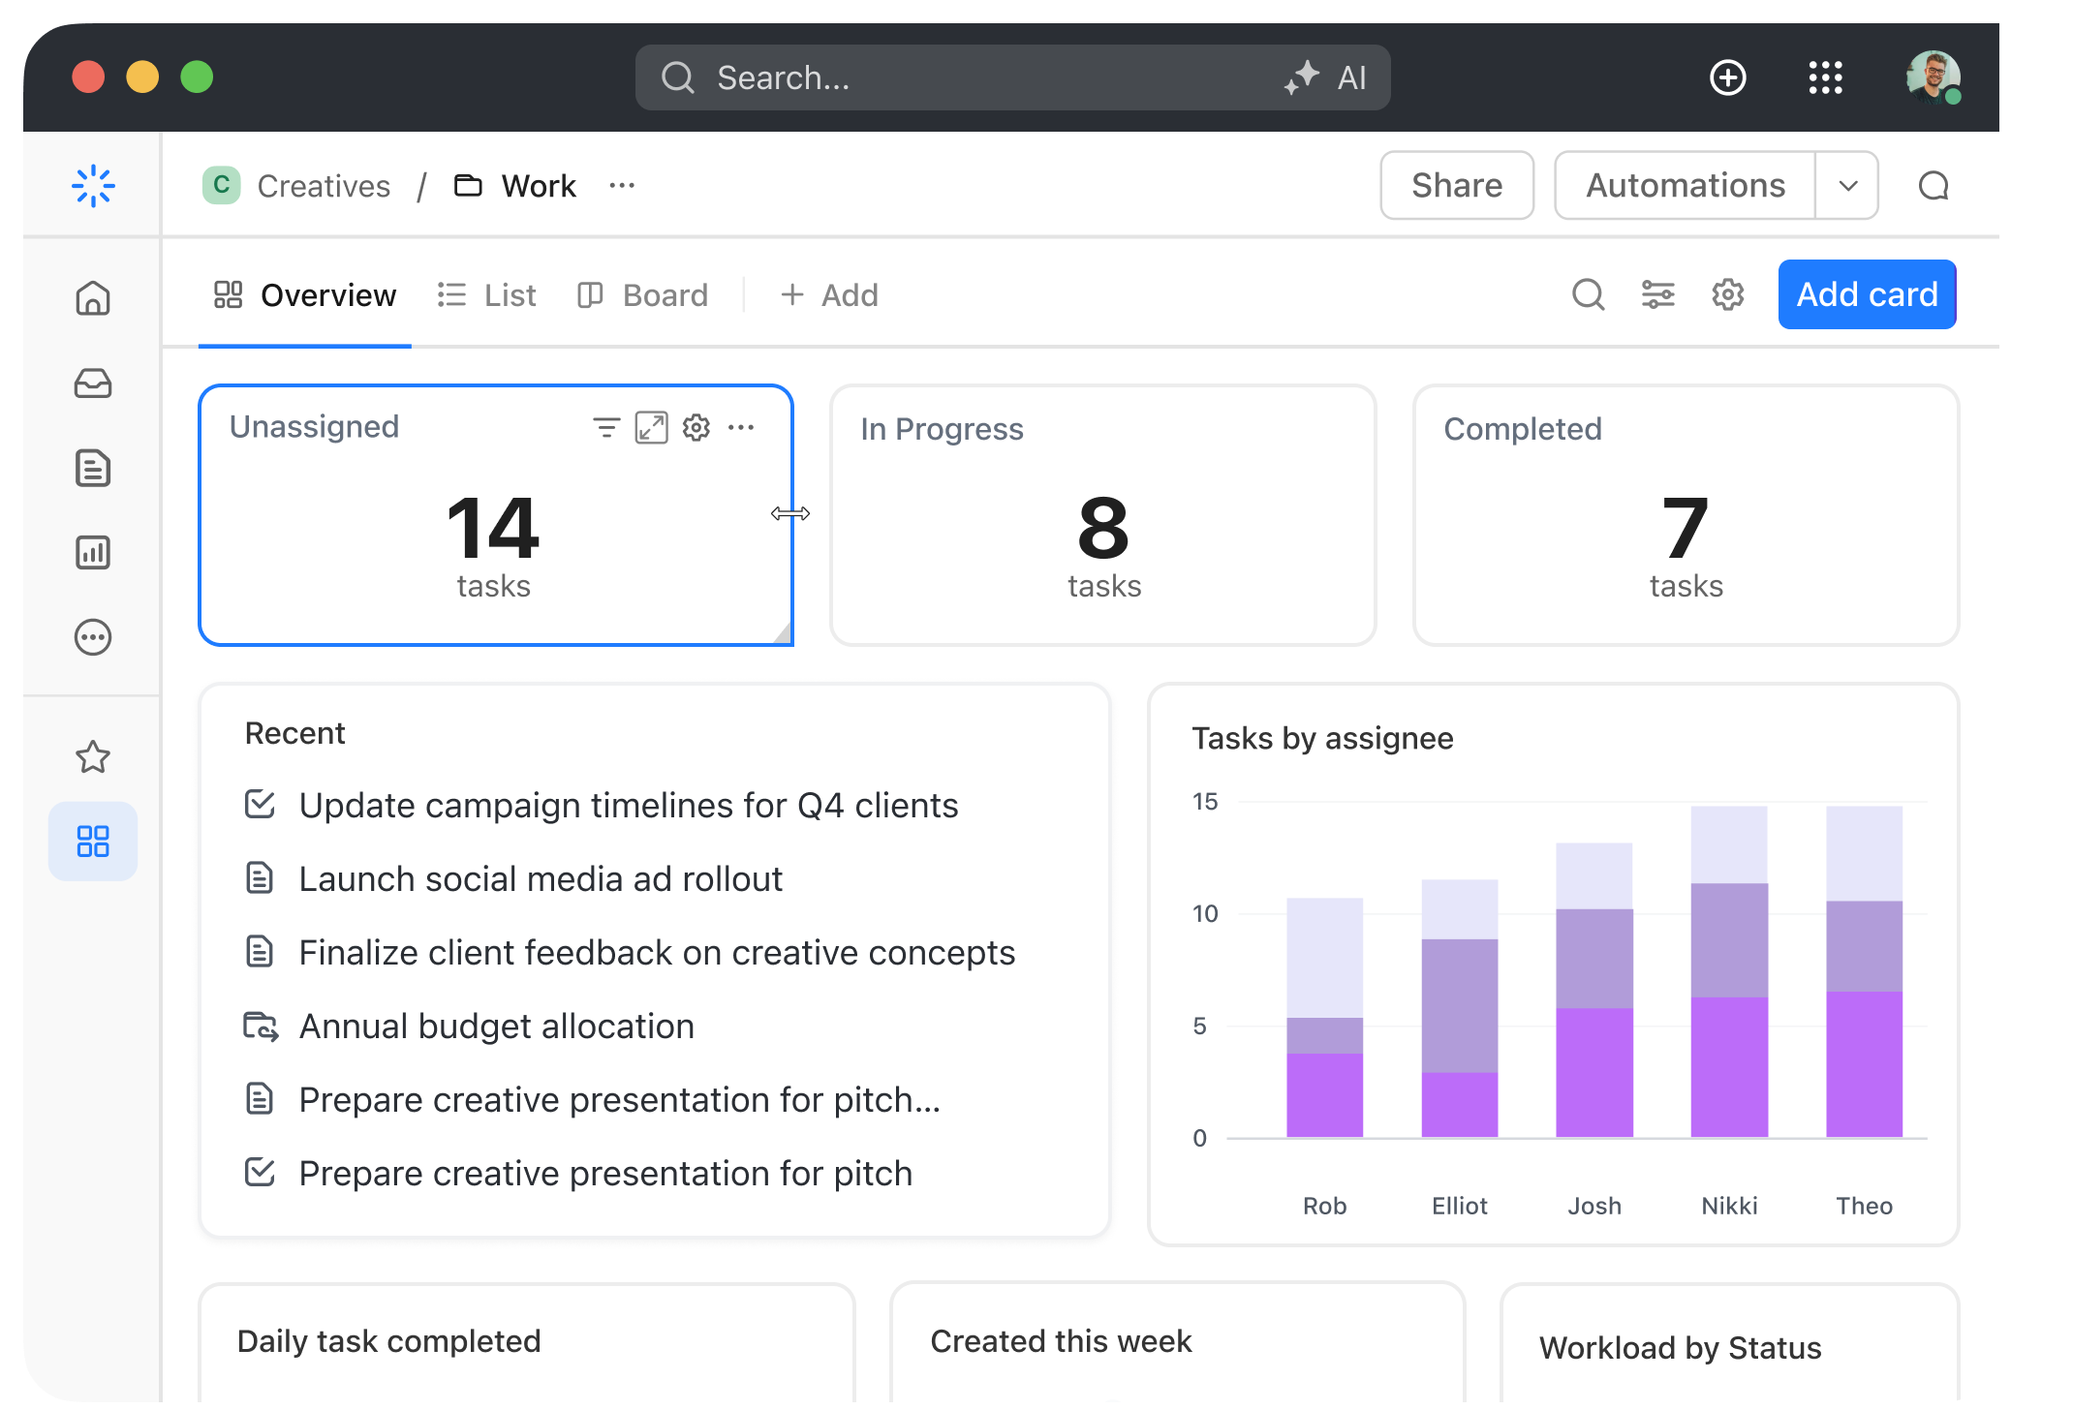
Task: Open the More circle icon in sidebar
Action: click(93, 637)
